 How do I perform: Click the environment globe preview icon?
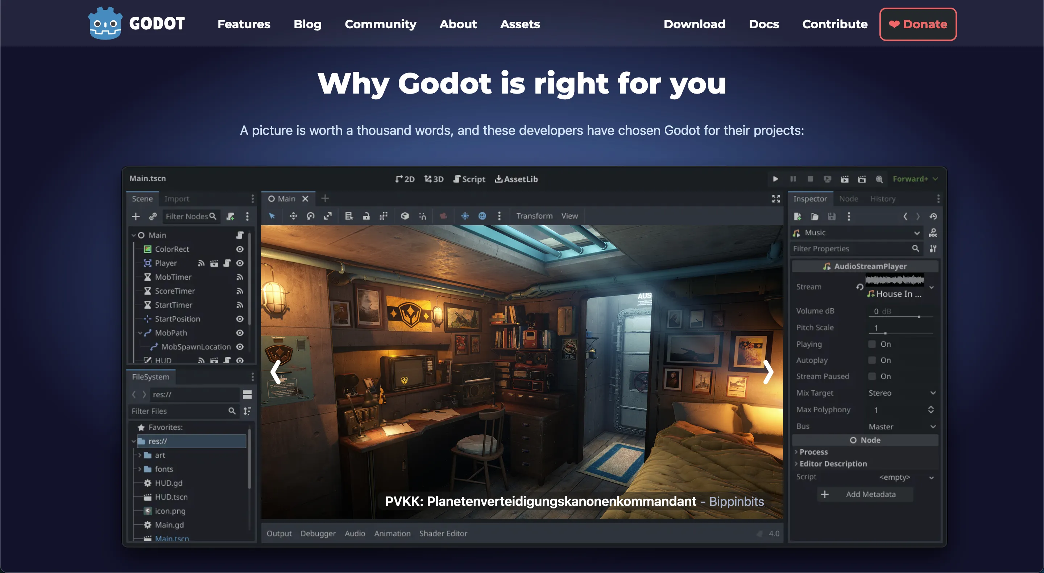pos(482,216)
